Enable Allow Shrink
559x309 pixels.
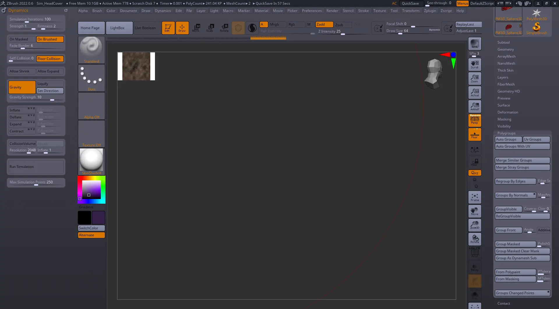point(22,71)
